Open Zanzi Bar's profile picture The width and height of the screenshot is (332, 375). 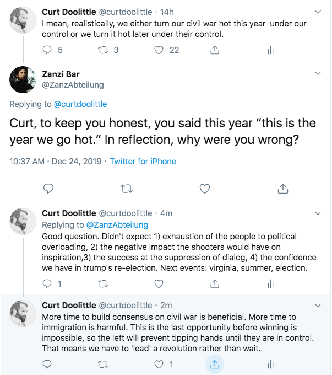(x=23, y=79)
